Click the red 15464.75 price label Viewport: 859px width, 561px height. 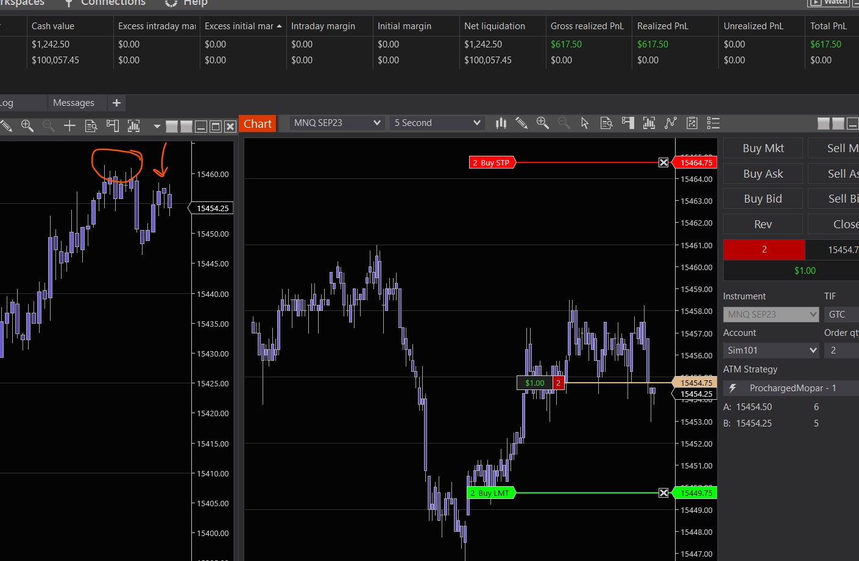[696, 162]
